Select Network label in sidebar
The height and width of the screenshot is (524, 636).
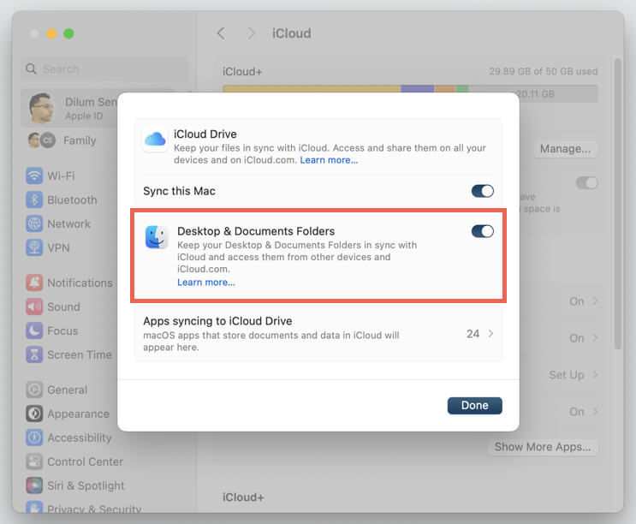69,223
